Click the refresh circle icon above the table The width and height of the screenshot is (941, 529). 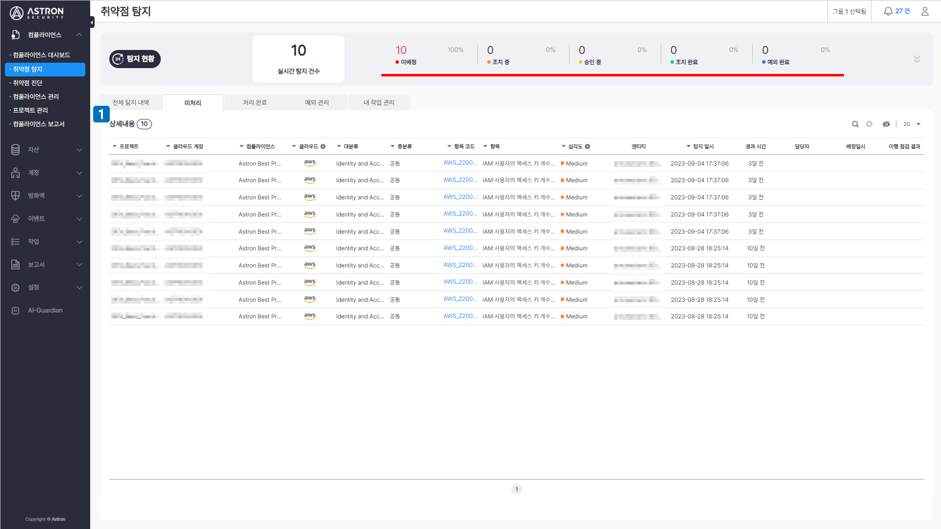869,124
